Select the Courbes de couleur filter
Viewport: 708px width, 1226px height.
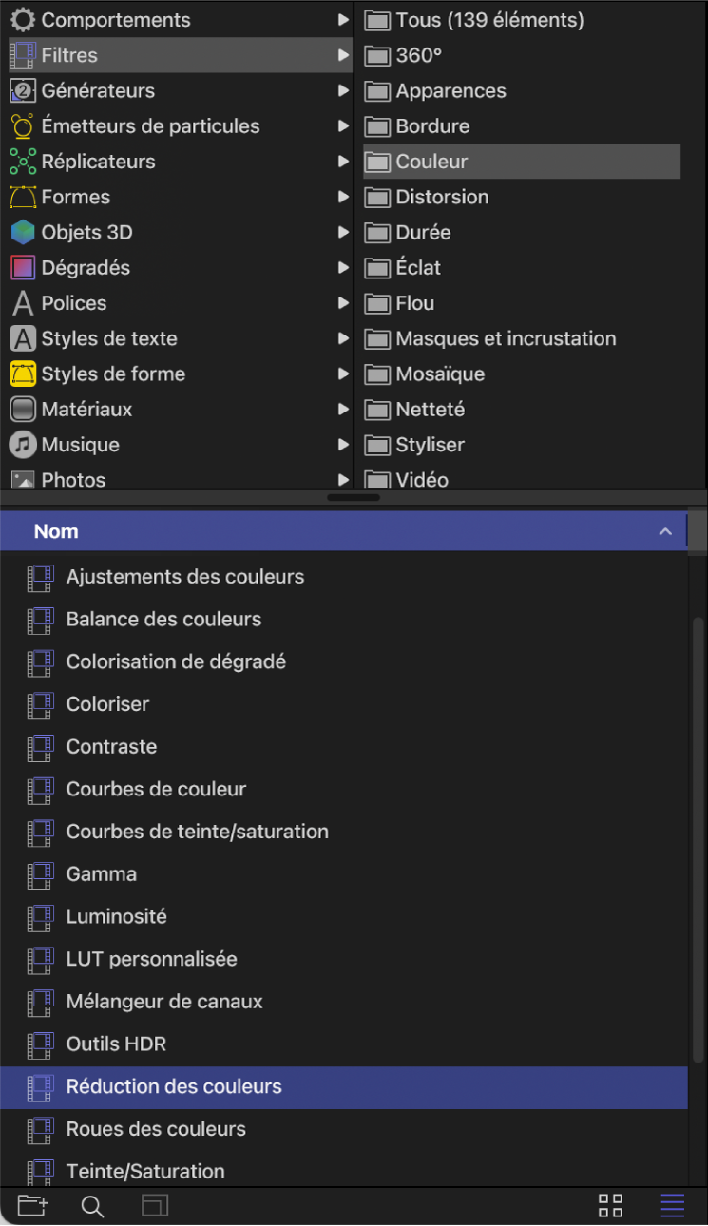pos(156,789)
